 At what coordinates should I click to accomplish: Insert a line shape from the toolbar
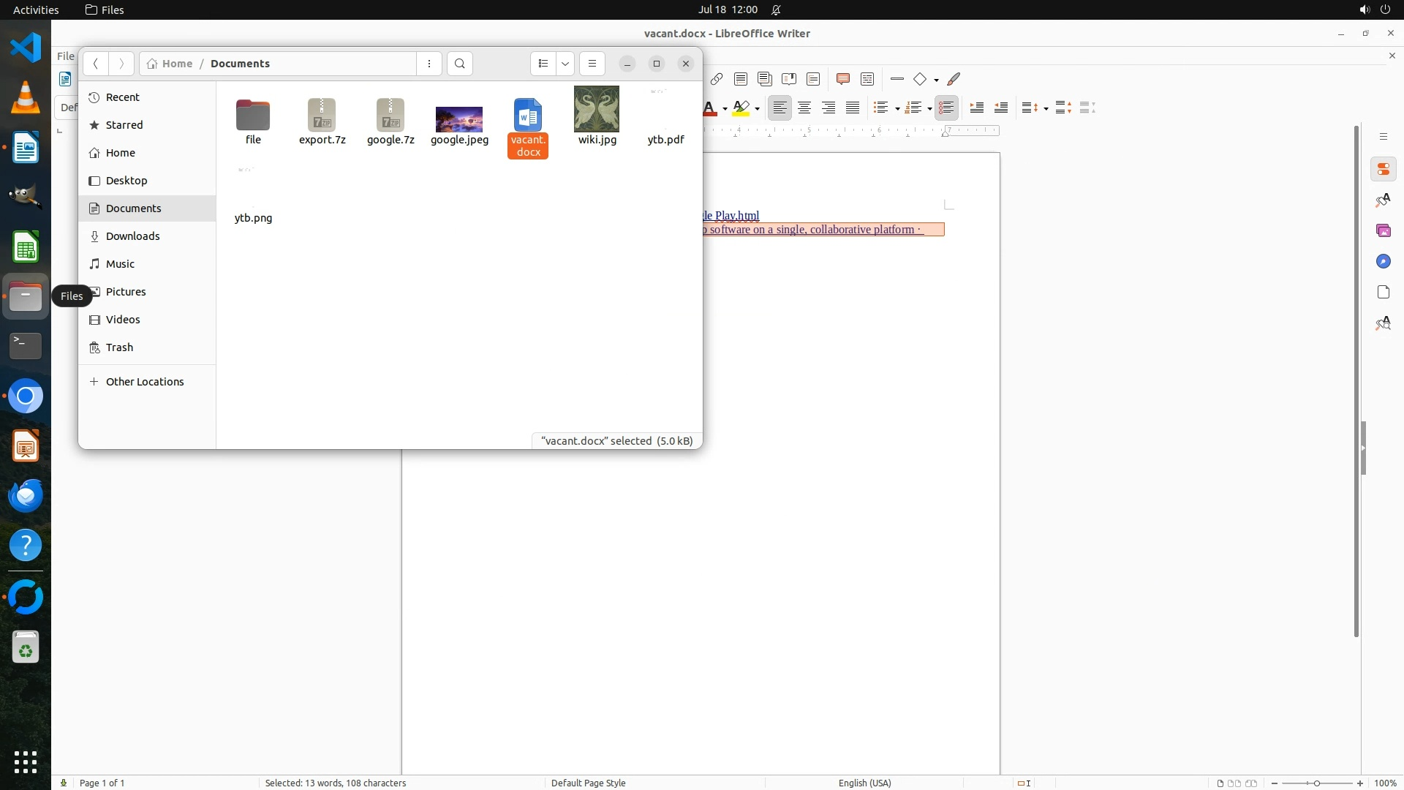[897, 79]
